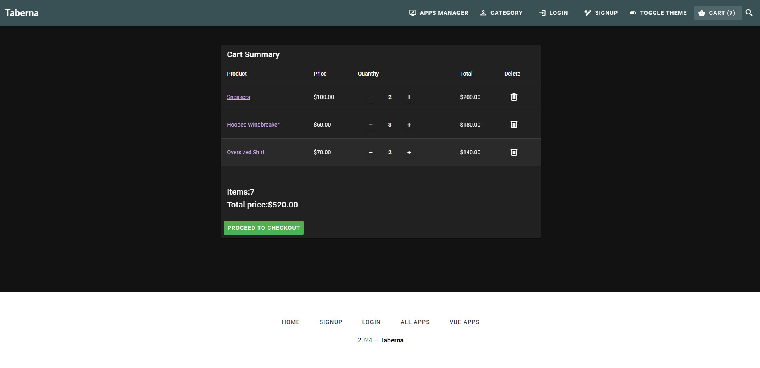This screenshot has width=760, height=368.
Task: Toggle the site theme
Action: [x=633, y=12]
